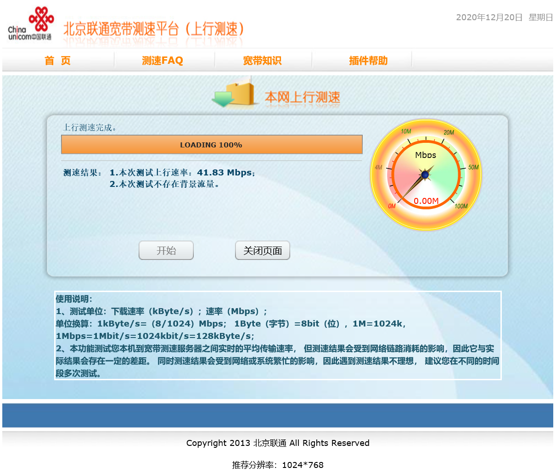
Task: Click the 0.00M gauge reading
Action: [x=426, y=201]
